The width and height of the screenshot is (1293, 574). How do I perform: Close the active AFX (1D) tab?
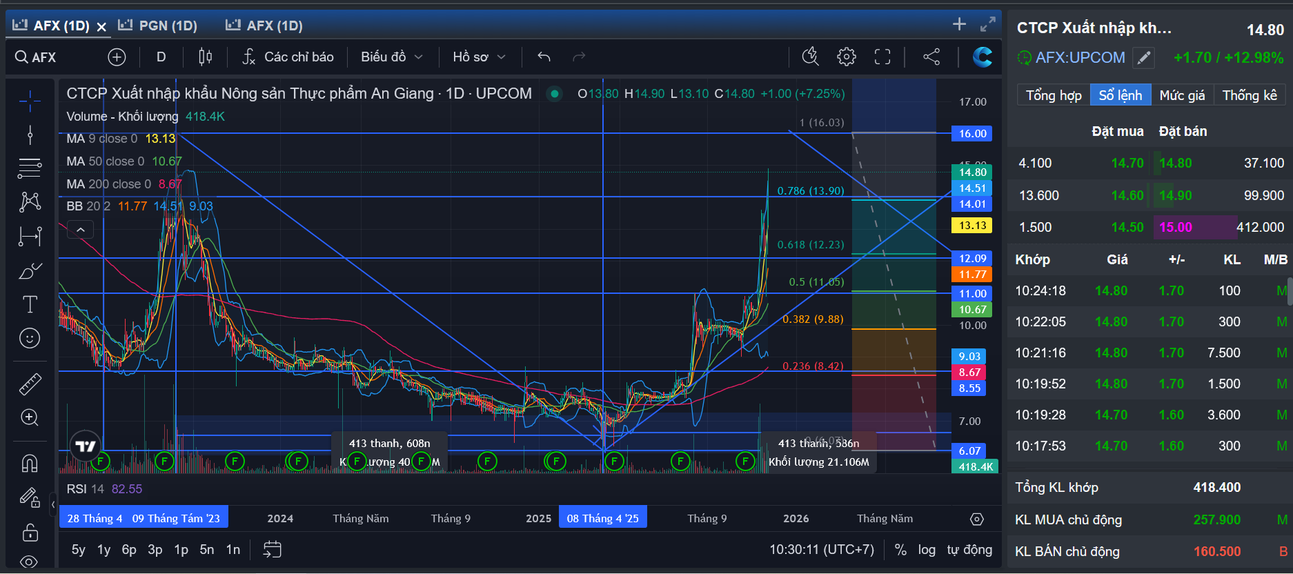coord(101,27)
